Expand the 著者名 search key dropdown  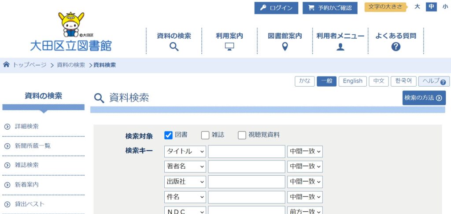[x=185, y=167]
